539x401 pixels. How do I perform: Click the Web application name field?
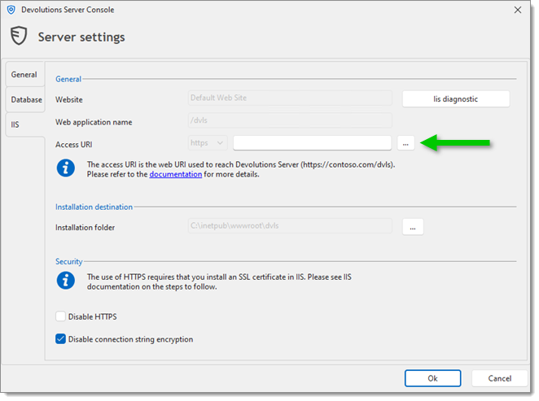(x=290, y=120)
